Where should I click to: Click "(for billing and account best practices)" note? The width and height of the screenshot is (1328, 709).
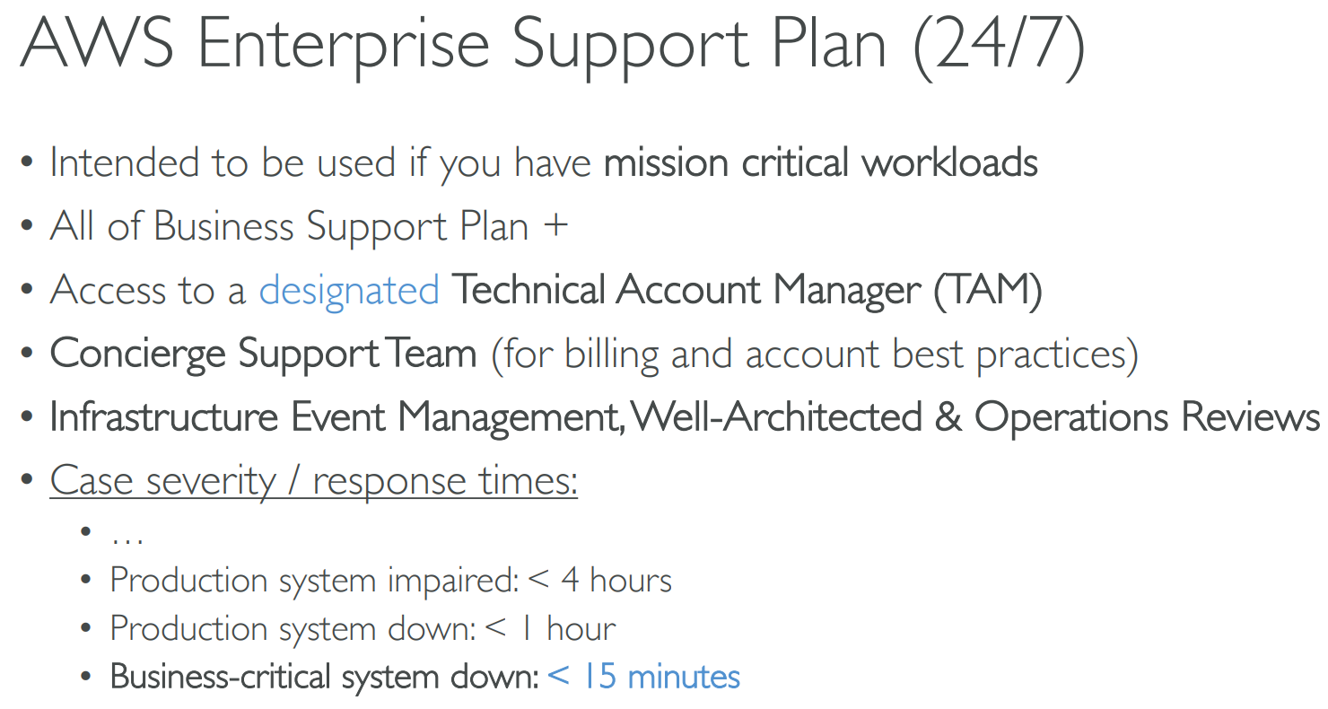(815, 354)
